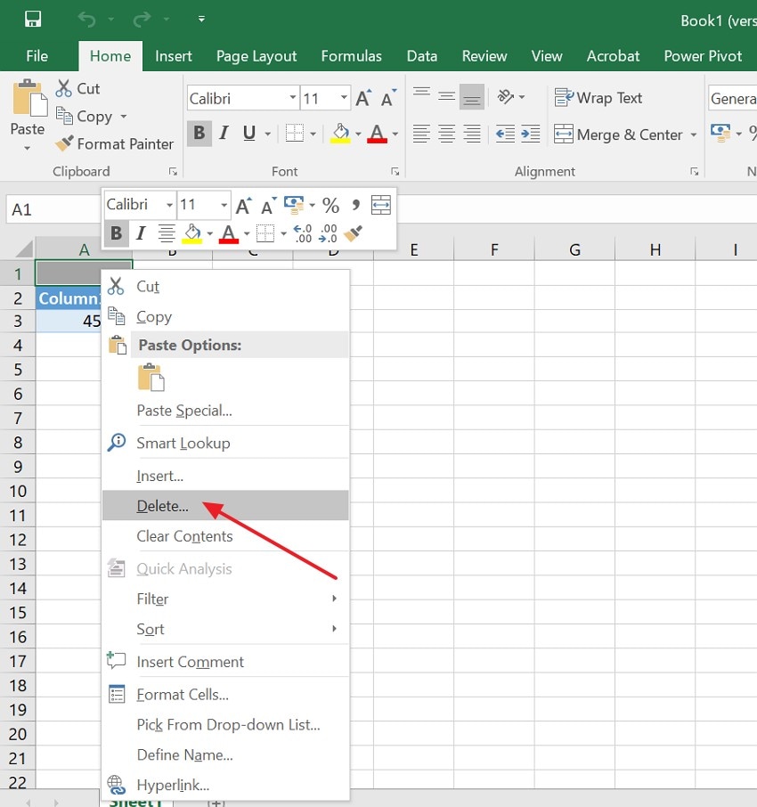This screenshot has width=757, height=807.
Task: Toggle Bold in the ribbon Font group
Action: pyautogui.click(x=199, y=133)
